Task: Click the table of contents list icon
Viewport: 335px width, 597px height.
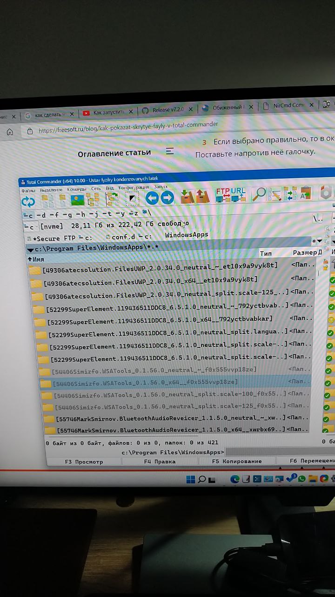Action: coord(170,152)
